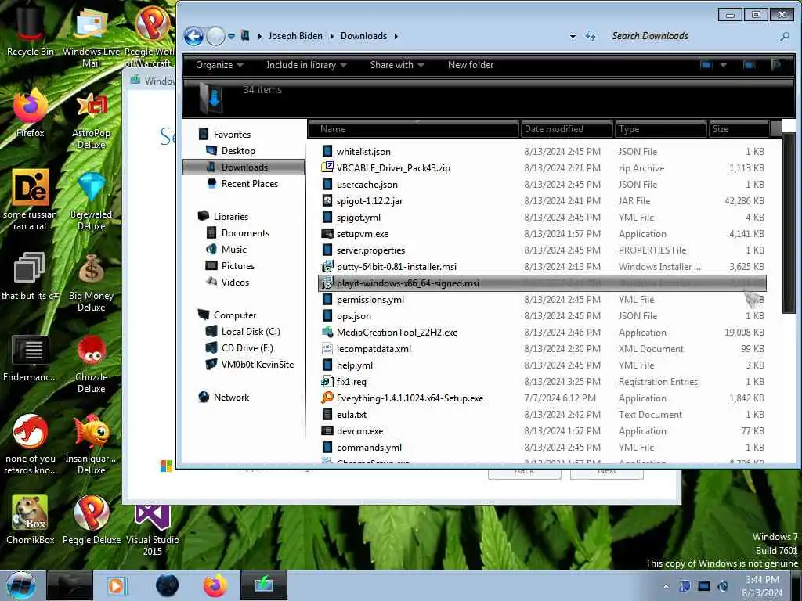The width and height of the screenshot is (802, 601).
Task: Select Desktop under Favorites
Action: click(x=238, y=151)
